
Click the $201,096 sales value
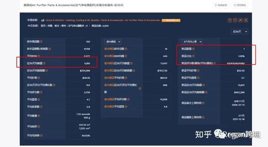pos(85,71)
